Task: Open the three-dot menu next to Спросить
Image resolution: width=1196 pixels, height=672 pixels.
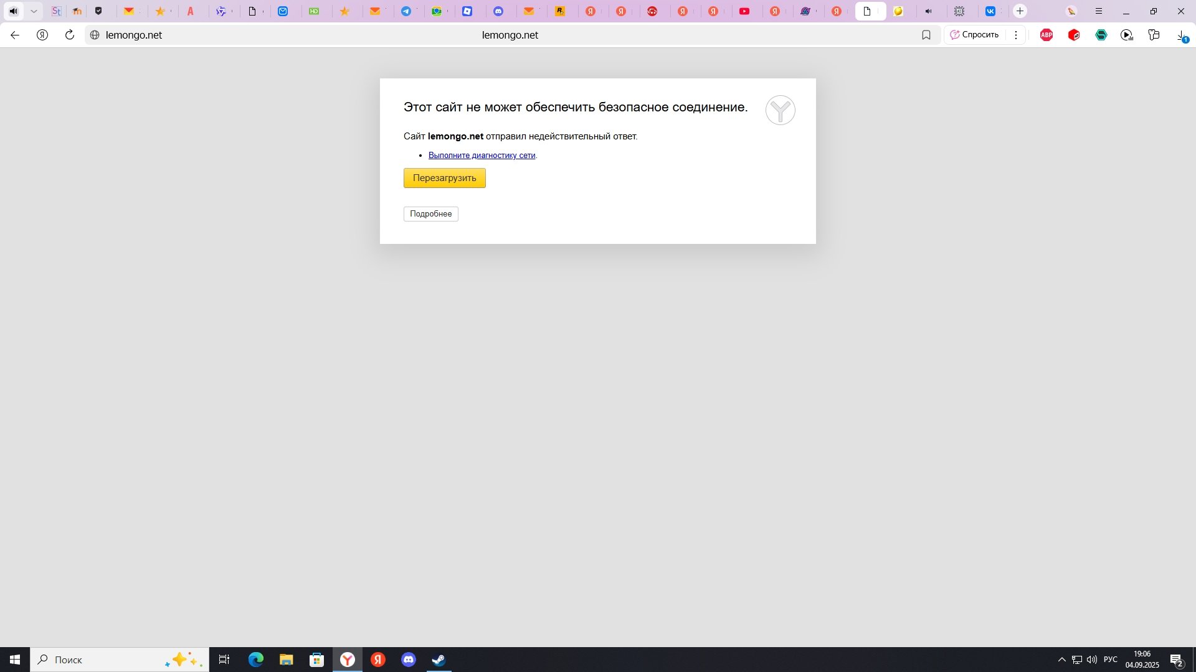Action: (x=1016, y=35)
